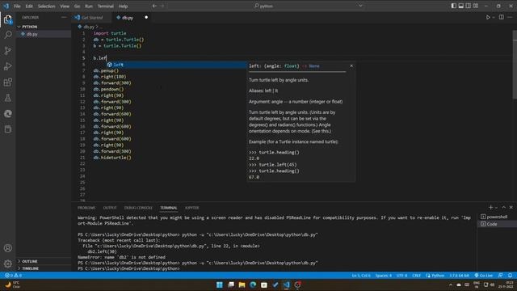
Task: Click the Spaces: 4 indentation setting
Action: point(384,275)
